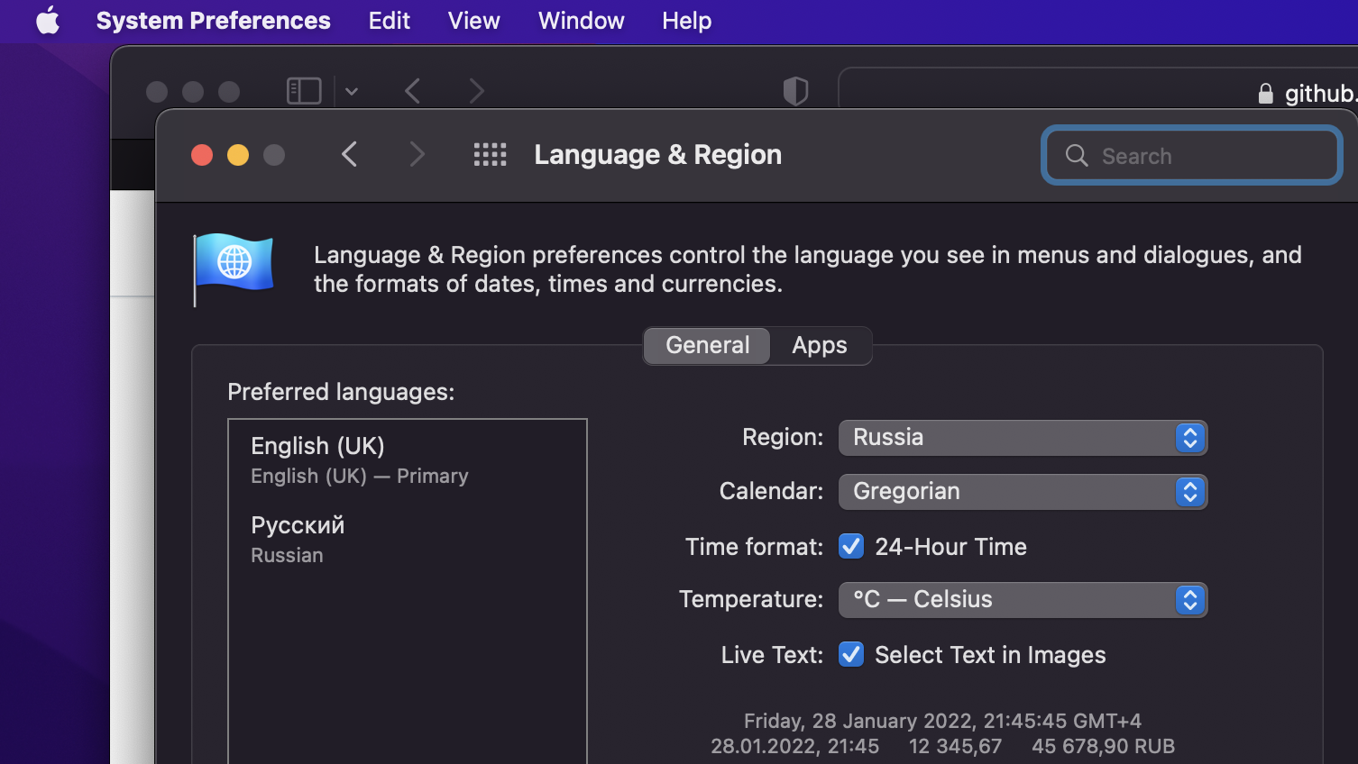
Task: Click the back arrow in Language & Region
Action: click(x=350, y=154)
